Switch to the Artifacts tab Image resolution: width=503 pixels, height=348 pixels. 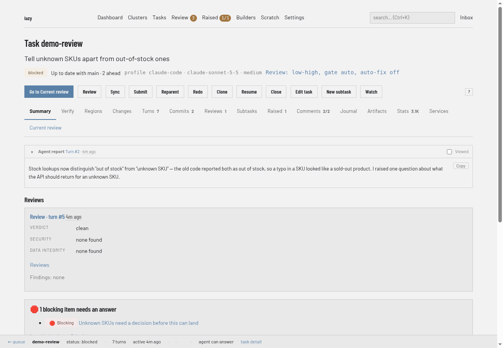click(x=377, y=111)
